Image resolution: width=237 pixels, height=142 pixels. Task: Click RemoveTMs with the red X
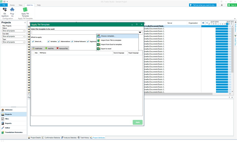click(x=62, y=48)
